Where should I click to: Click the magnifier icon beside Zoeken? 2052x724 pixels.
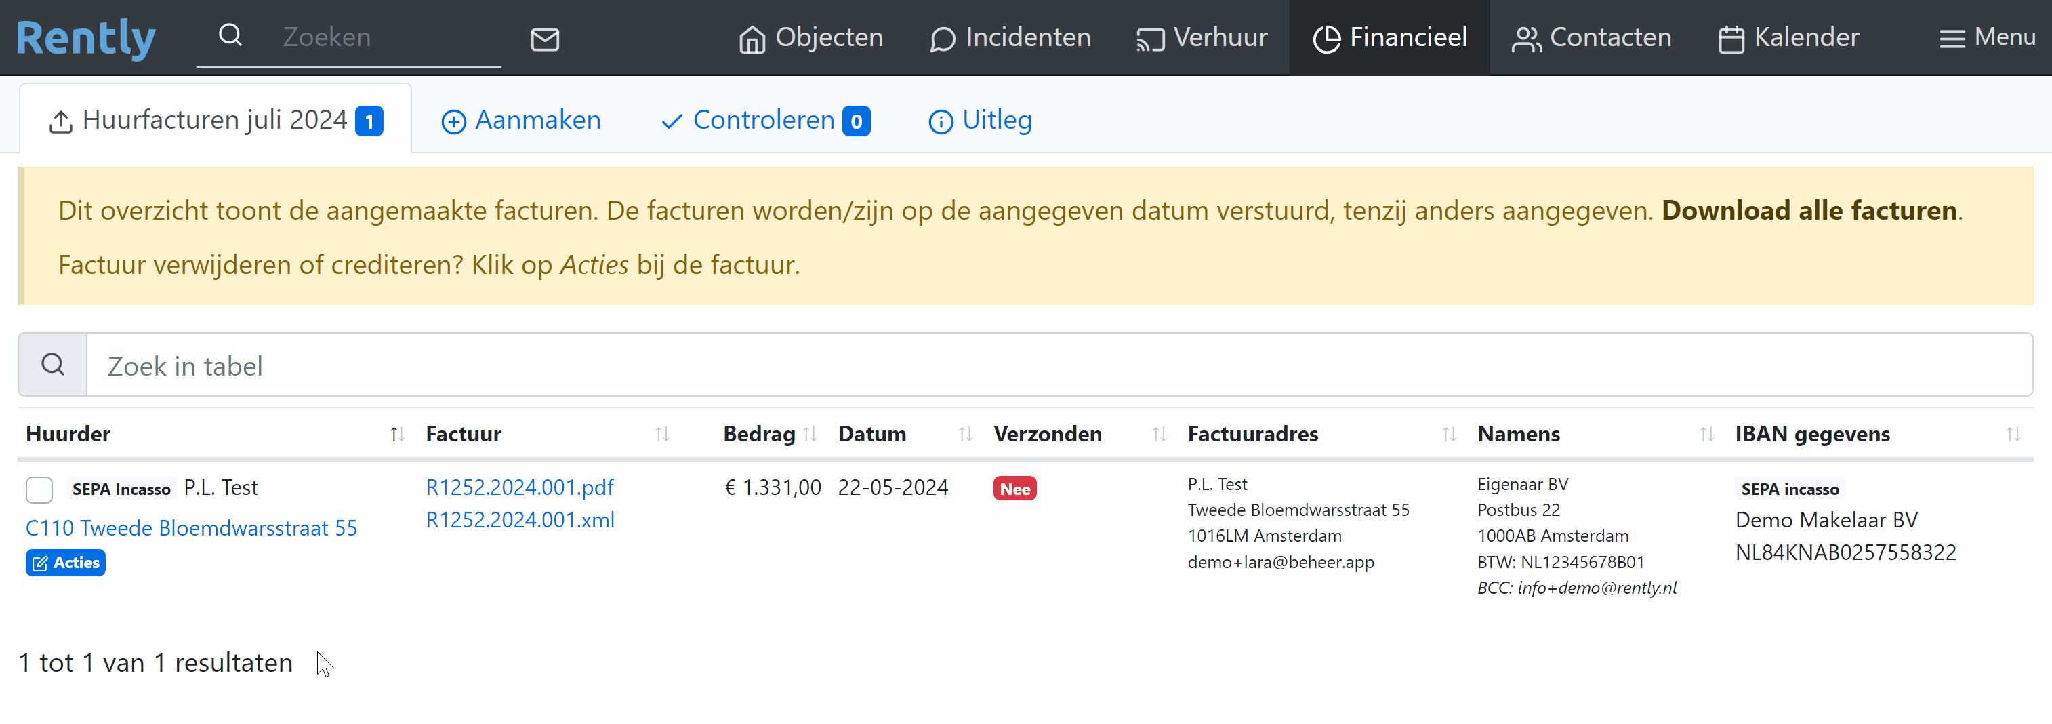coord(230,36)
